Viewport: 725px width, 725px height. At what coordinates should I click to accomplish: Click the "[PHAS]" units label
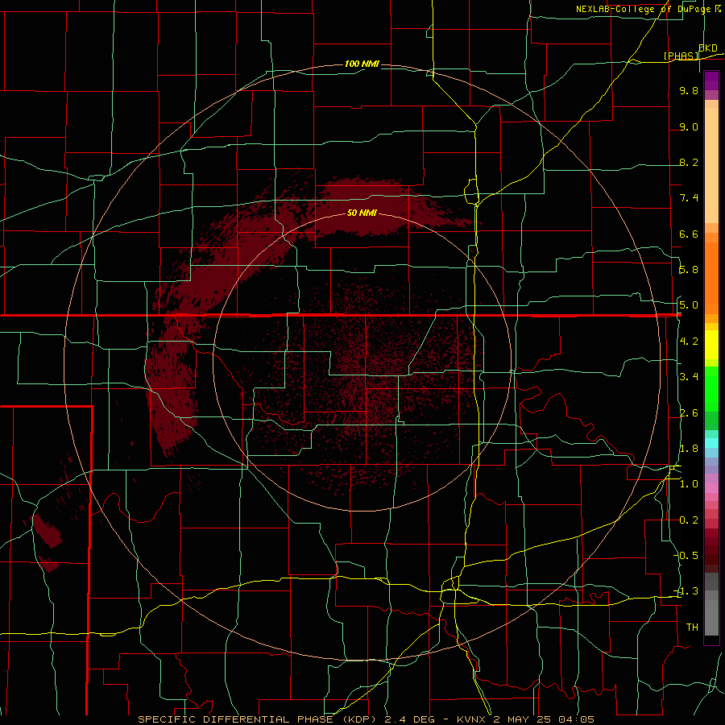click(681, 56)
